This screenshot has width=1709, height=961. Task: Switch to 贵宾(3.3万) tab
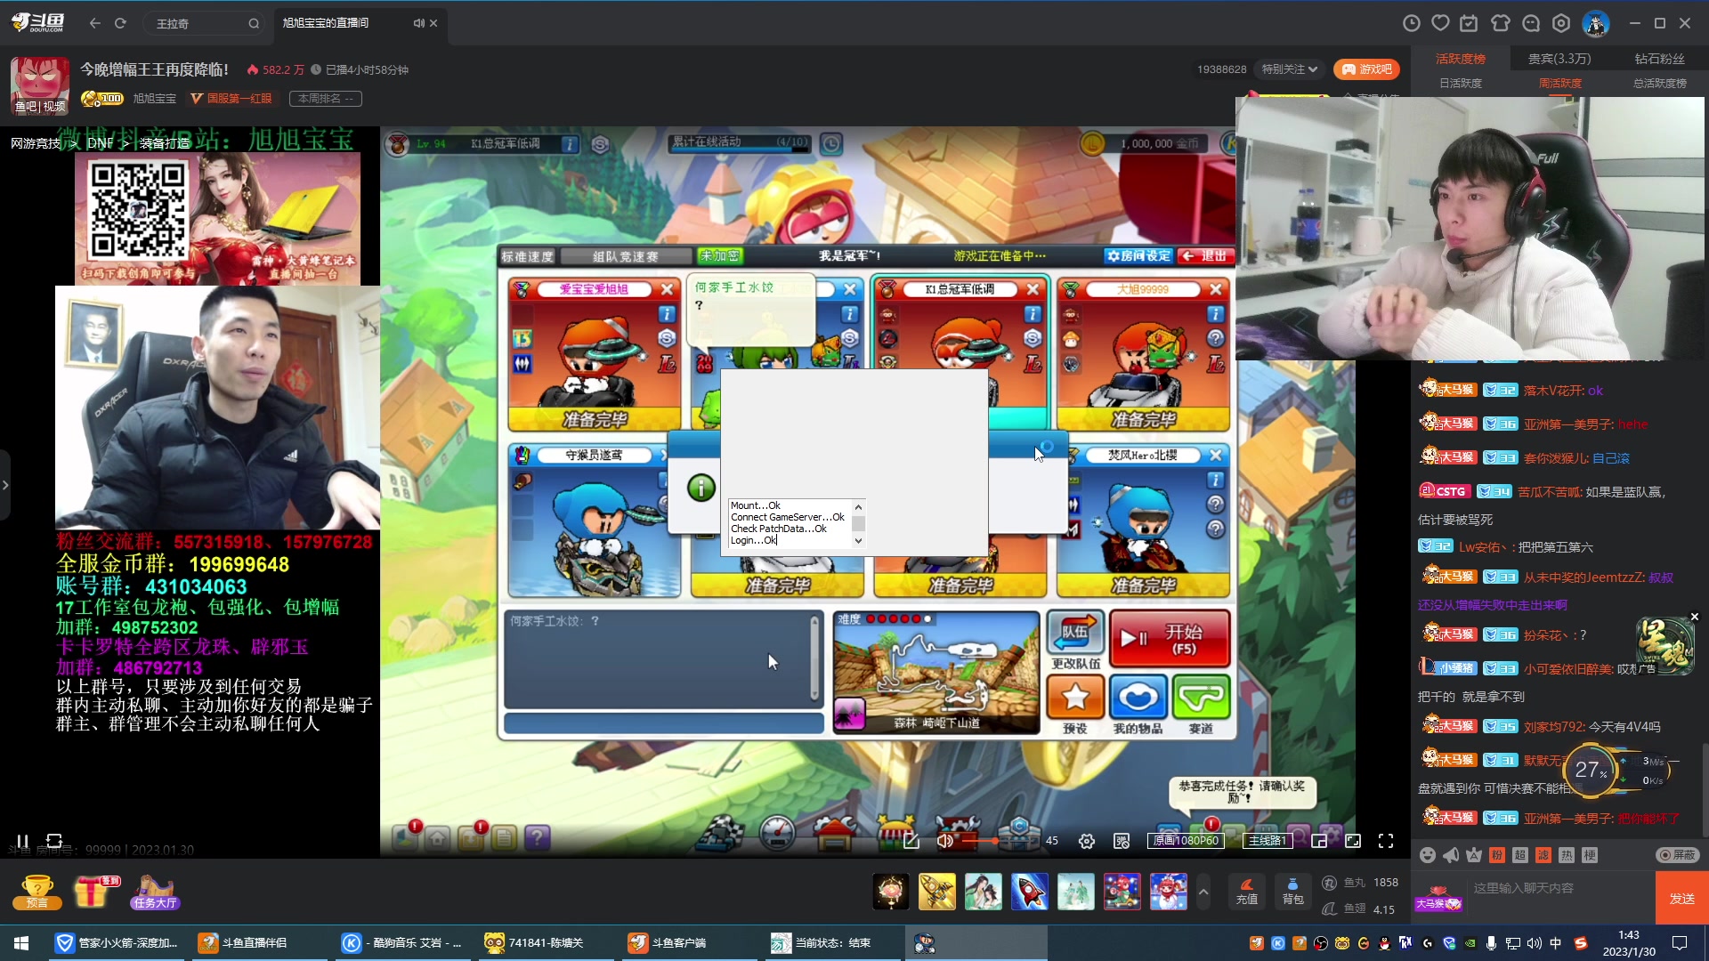pos(1559,59)
